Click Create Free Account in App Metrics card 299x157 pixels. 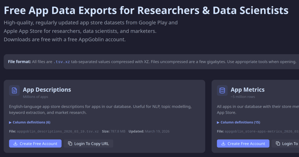click(243, 144)
